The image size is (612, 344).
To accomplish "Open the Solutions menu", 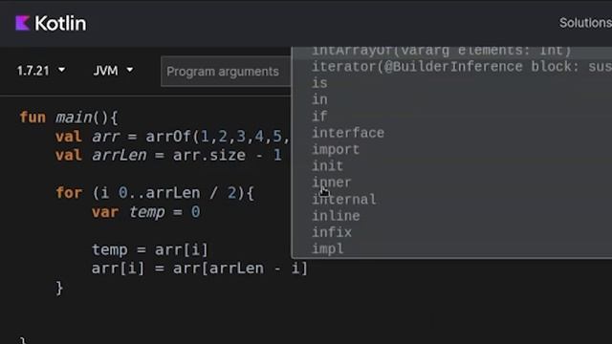I will tap(585, 23).
